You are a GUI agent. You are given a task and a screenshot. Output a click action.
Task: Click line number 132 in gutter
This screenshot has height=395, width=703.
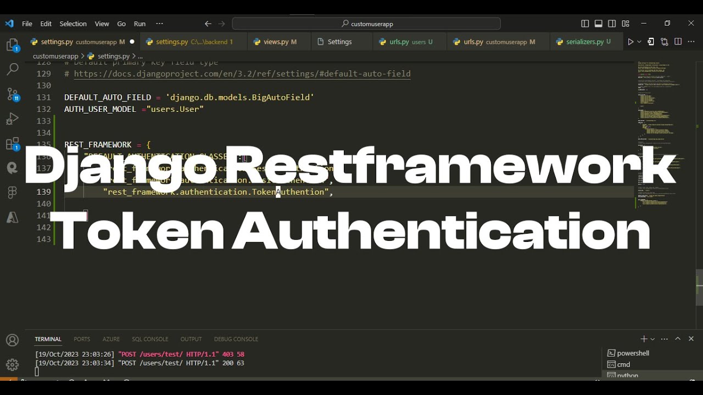(43, 109)
